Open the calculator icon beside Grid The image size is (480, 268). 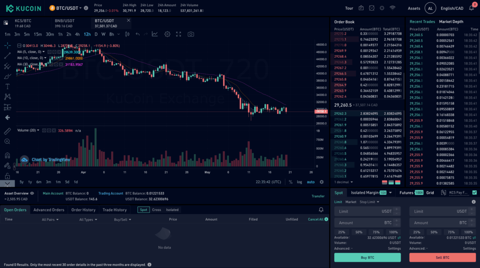point(443,193)
